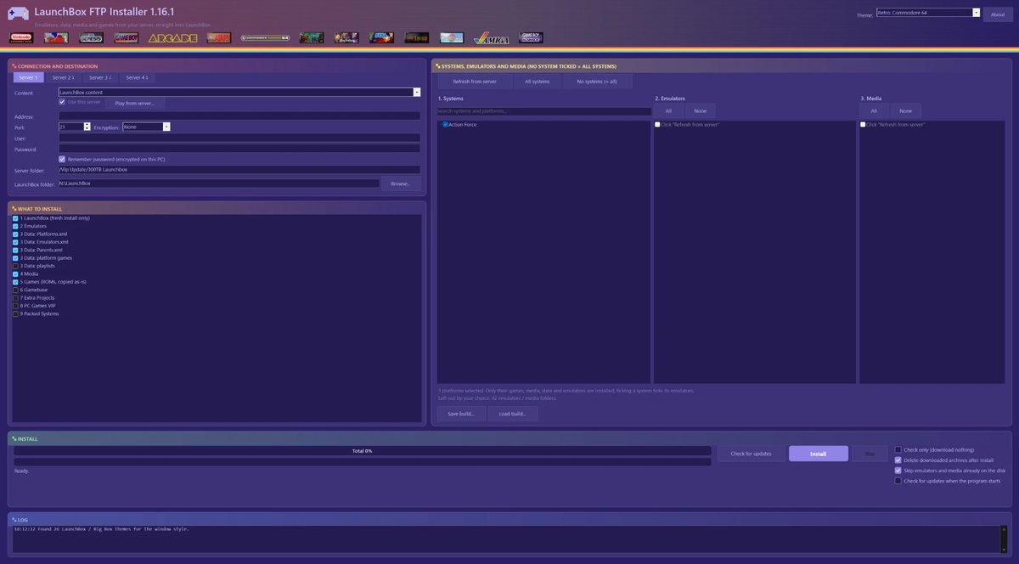Select None under Media

coord(906,110)
